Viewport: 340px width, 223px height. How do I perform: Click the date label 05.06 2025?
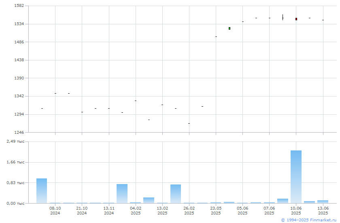click(242, 210)
